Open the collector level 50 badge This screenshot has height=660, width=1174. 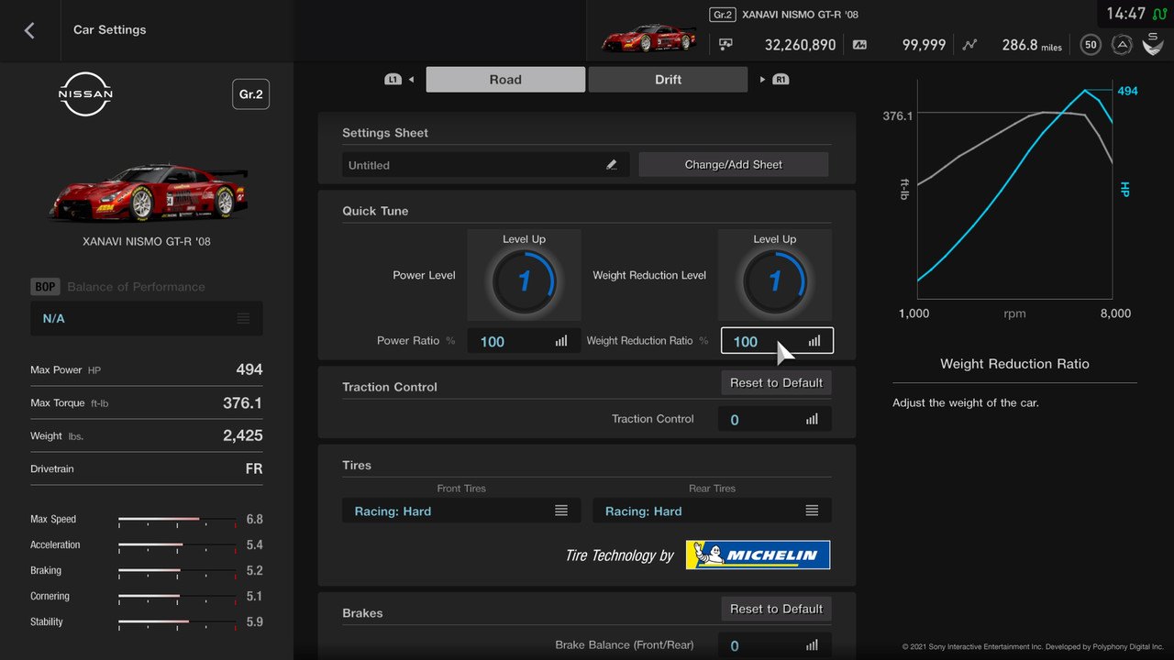[1091, 44]
